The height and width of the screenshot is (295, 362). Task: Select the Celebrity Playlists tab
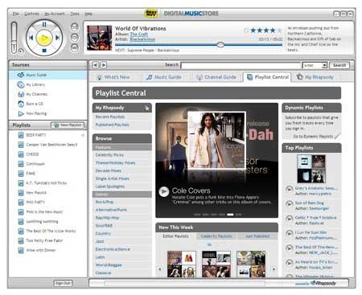[216, 236]
